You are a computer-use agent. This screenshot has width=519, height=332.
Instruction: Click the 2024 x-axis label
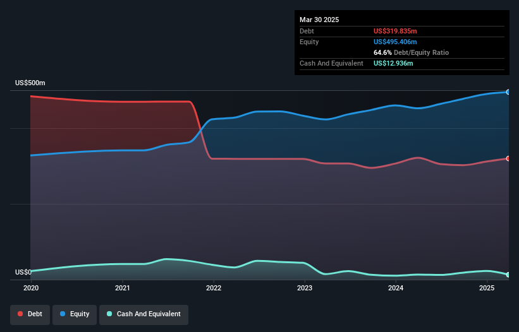click(396, 288)
